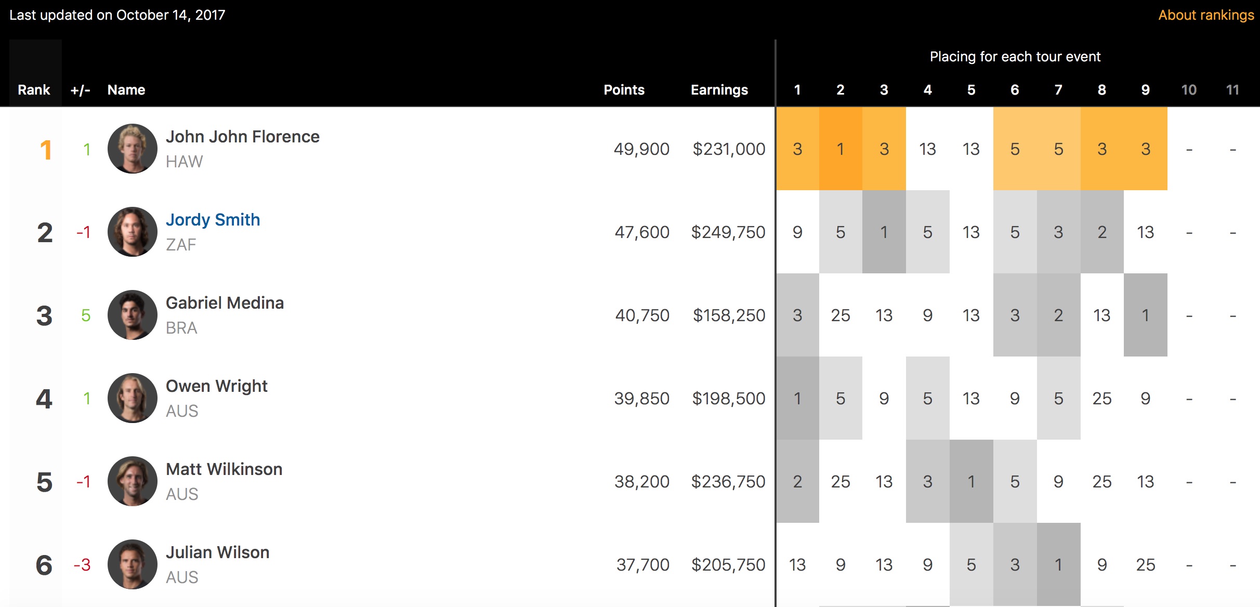The image size is (1260, 607).
Task: Click Wilkinson's gray first-place cell in event 5
Action: click(x=971, y=482)
